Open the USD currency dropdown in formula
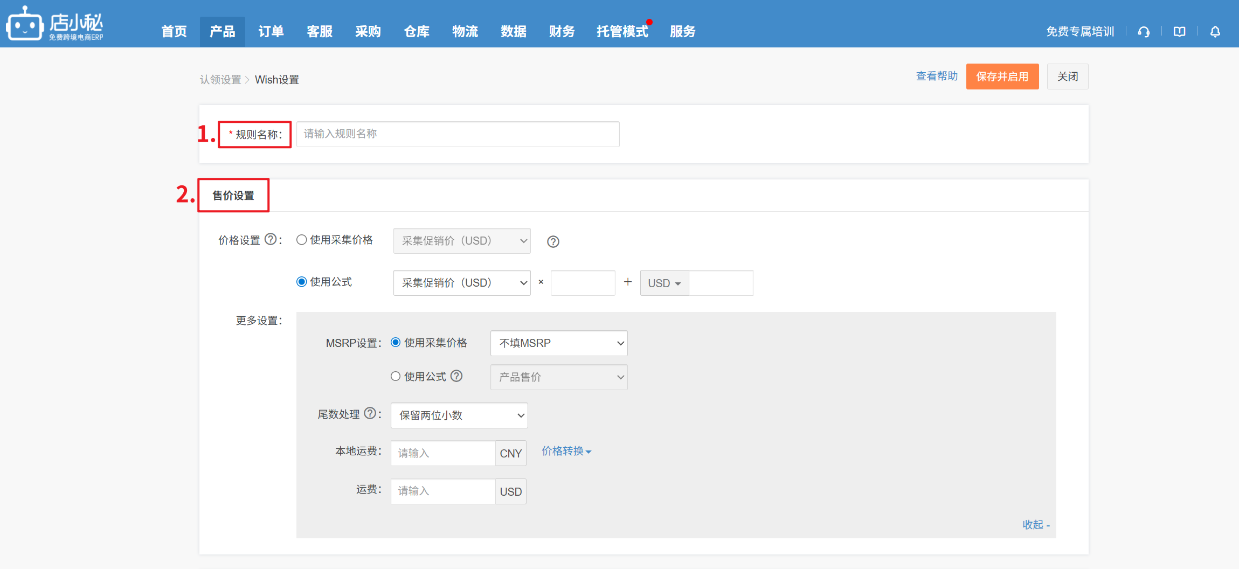This screenshot has width=1239, height=569. pos(664,283)
